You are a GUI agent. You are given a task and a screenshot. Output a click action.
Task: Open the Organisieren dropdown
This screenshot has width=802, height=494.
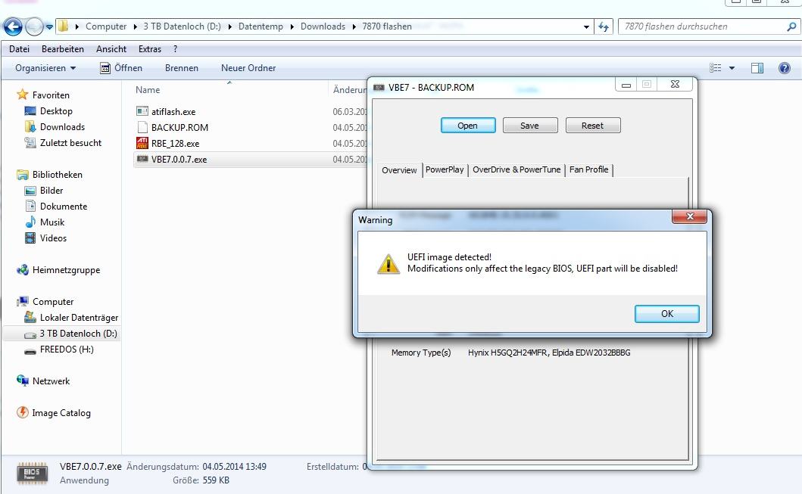pyautogui.click(x=45, y=68)
